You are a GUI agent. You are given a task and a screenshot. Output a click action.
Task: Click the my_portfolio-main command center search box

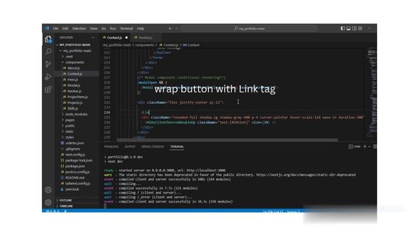coord(249,28)
